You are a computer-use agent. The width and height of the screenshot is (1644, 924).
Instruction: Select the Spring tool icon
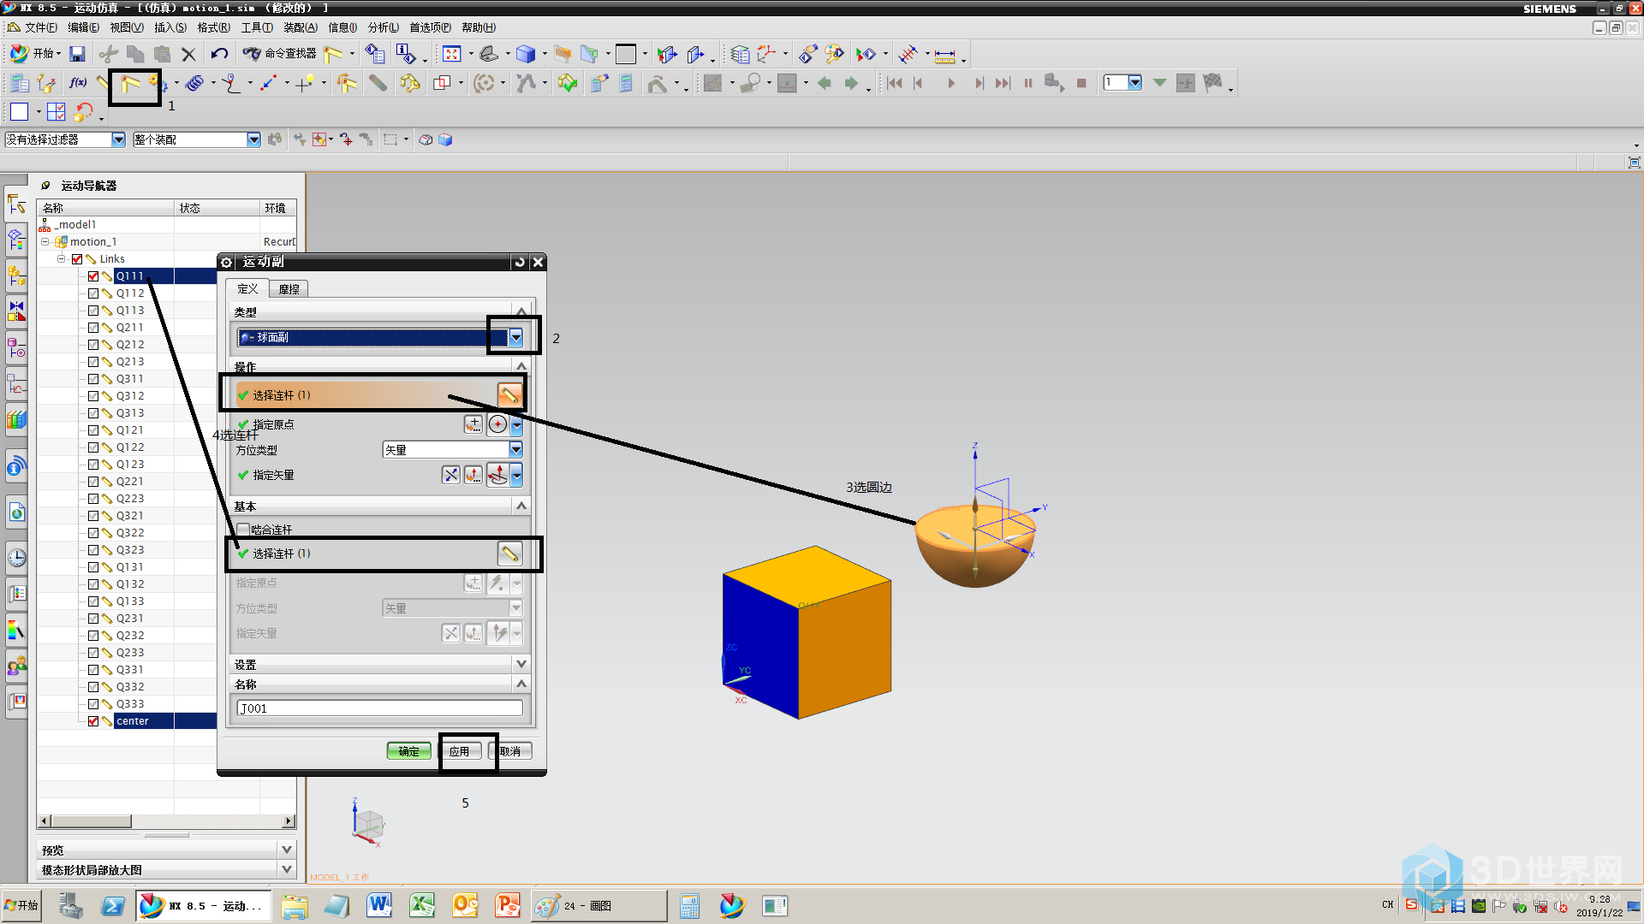195,84
